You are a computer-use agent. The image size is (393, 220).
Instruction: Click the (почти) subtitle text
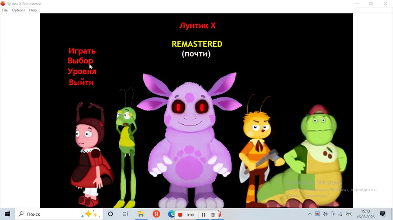(x=196, y=54)
